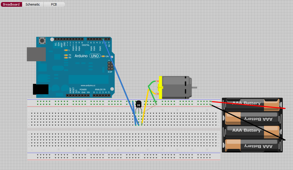Image resolution: width=293 pixels, height=170 pixels.
Task: Click the Arduino TX LED
Action: click(x=66, y=55)
